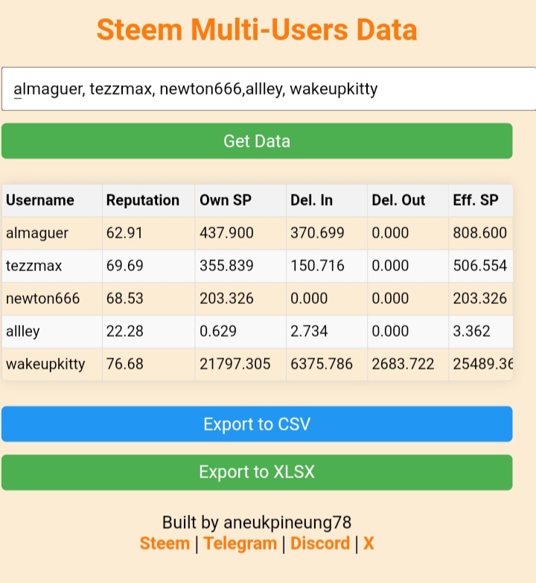Click the Get Data button
This screenshot has height=583, width=536.
coord(257,141)
